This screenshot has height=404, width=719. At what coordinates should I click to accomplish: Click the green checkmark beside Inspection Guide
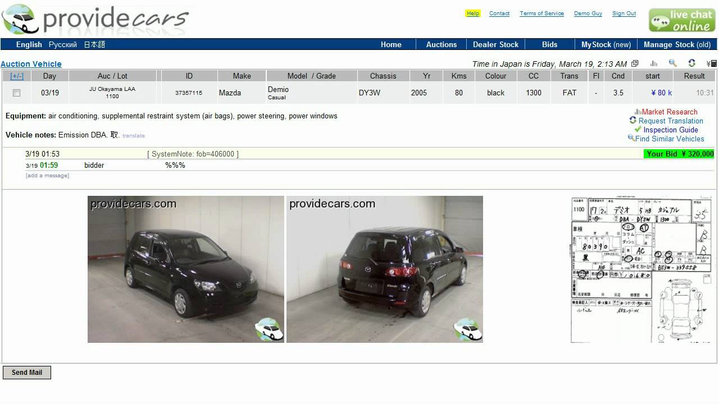coord(638,129)
